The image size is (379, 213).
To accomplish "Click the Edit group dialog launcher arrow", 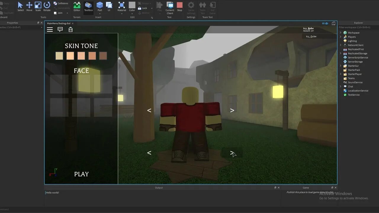I will [x=152, y=18].
